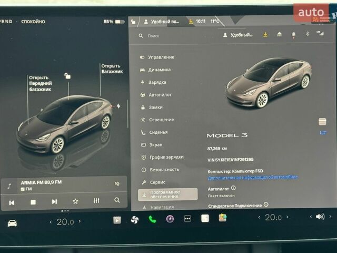This screenshot has width=337, height=253.
Task: Decrease driver temperature with left arrow
Action: (51, 222)
